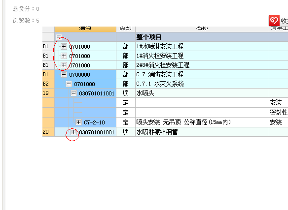Select the 1#消火栓安装工程 name cell
This screenshot has width=288, height=210.
click(202, 56)
